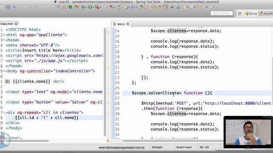273x153 pixels.
Task: Click the pin-shaped icon near toolbar start
Action: (15, 7)
